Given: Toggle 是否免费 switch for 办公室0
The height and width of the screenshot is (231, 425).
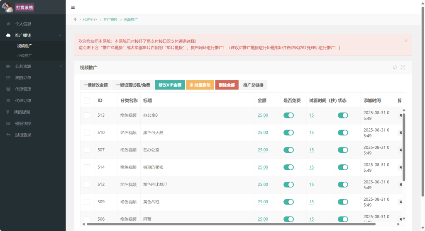Looking at the screenshot, I should click(289, 115).
